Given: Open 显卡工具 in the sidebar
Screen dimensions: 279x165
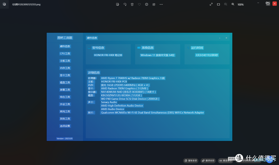Looking at the screenshot, I should [65, 75].
